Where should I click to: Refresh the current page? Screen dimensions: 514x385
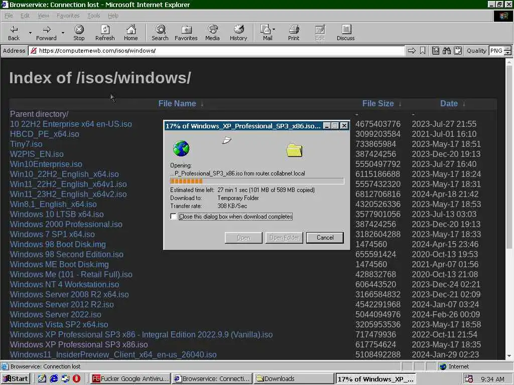[x=105, y=33]
